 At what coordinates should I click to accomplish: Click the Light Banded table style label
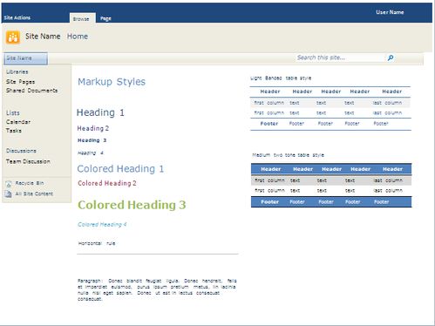[x=281, y=78]
